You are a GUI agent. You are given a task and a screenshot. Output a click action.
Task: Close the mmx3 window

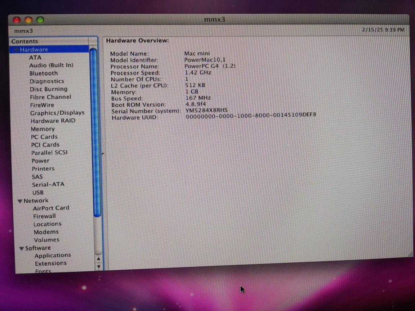click(17, 20)
